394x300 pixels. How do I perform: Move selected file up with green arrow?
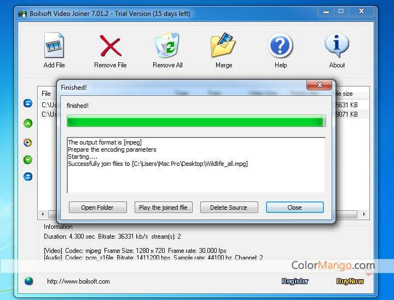(x=28, y=123)
